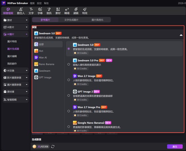Expand the 智慧剪輯 sidebar section
Image resolution: width=186 pixels, height=151 pixels.
[15, 100]
